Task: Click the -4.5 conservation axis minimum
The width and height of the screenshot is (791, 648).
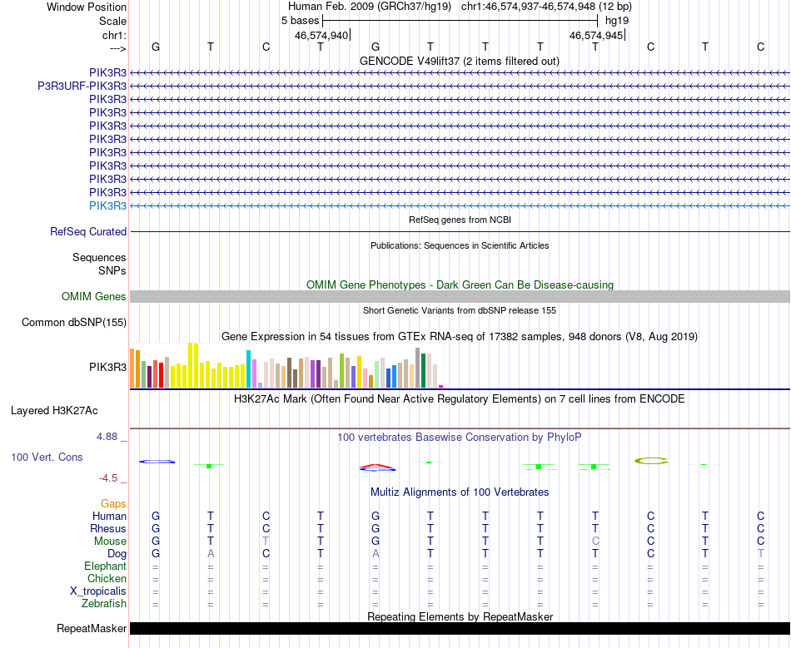Action: [108, 478]
